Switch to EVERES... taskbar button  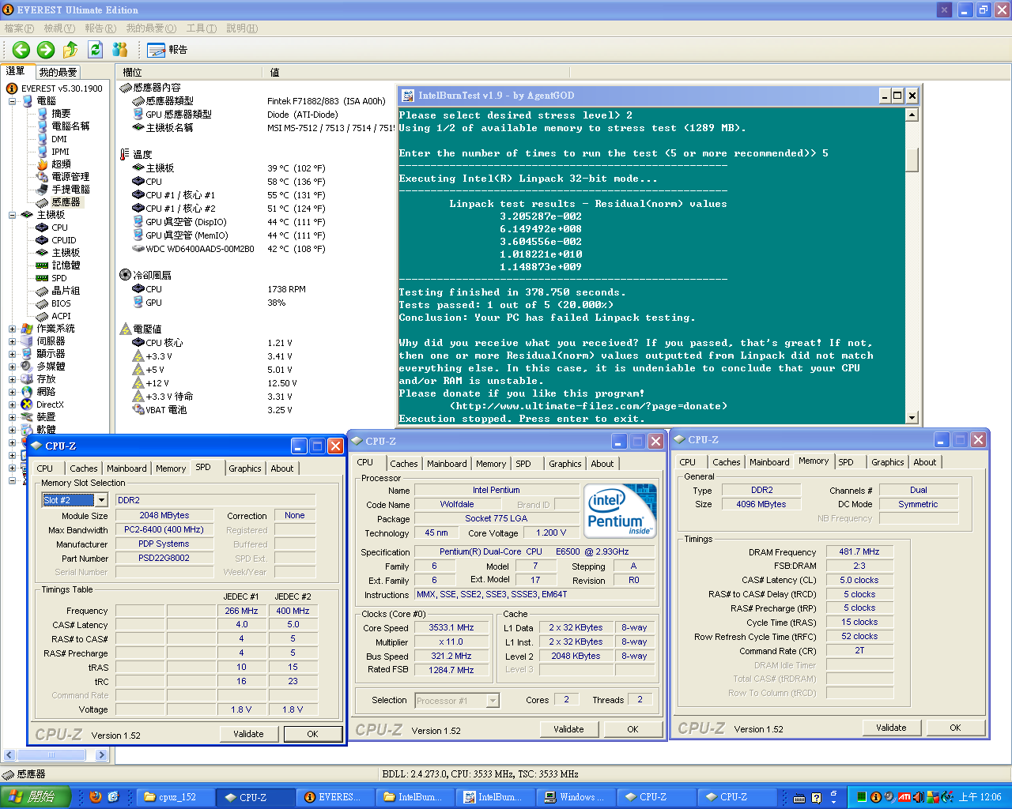(x=335, y=797)
